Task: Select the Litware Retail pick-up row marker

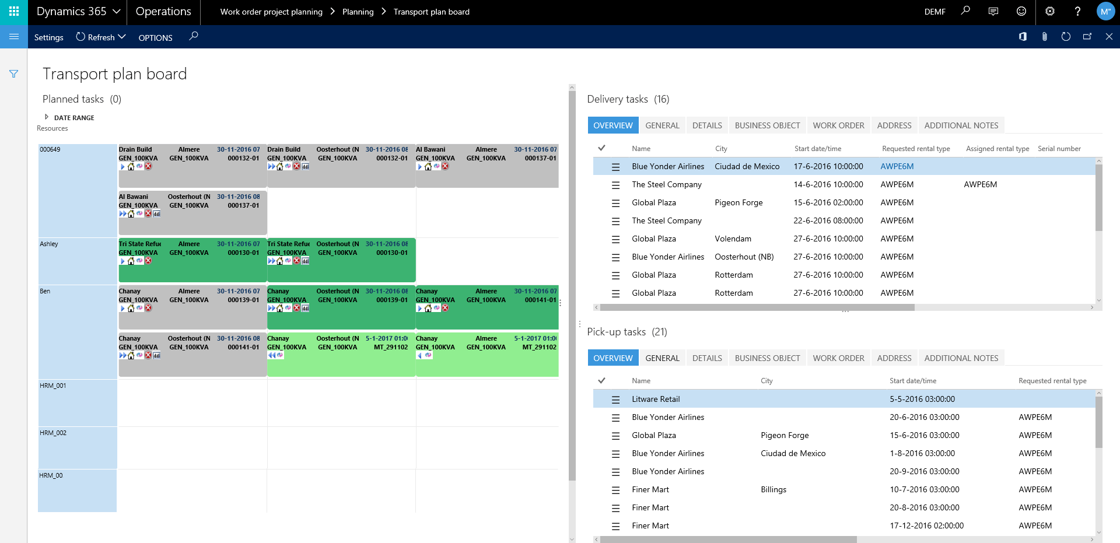Action: click(616, 400)
